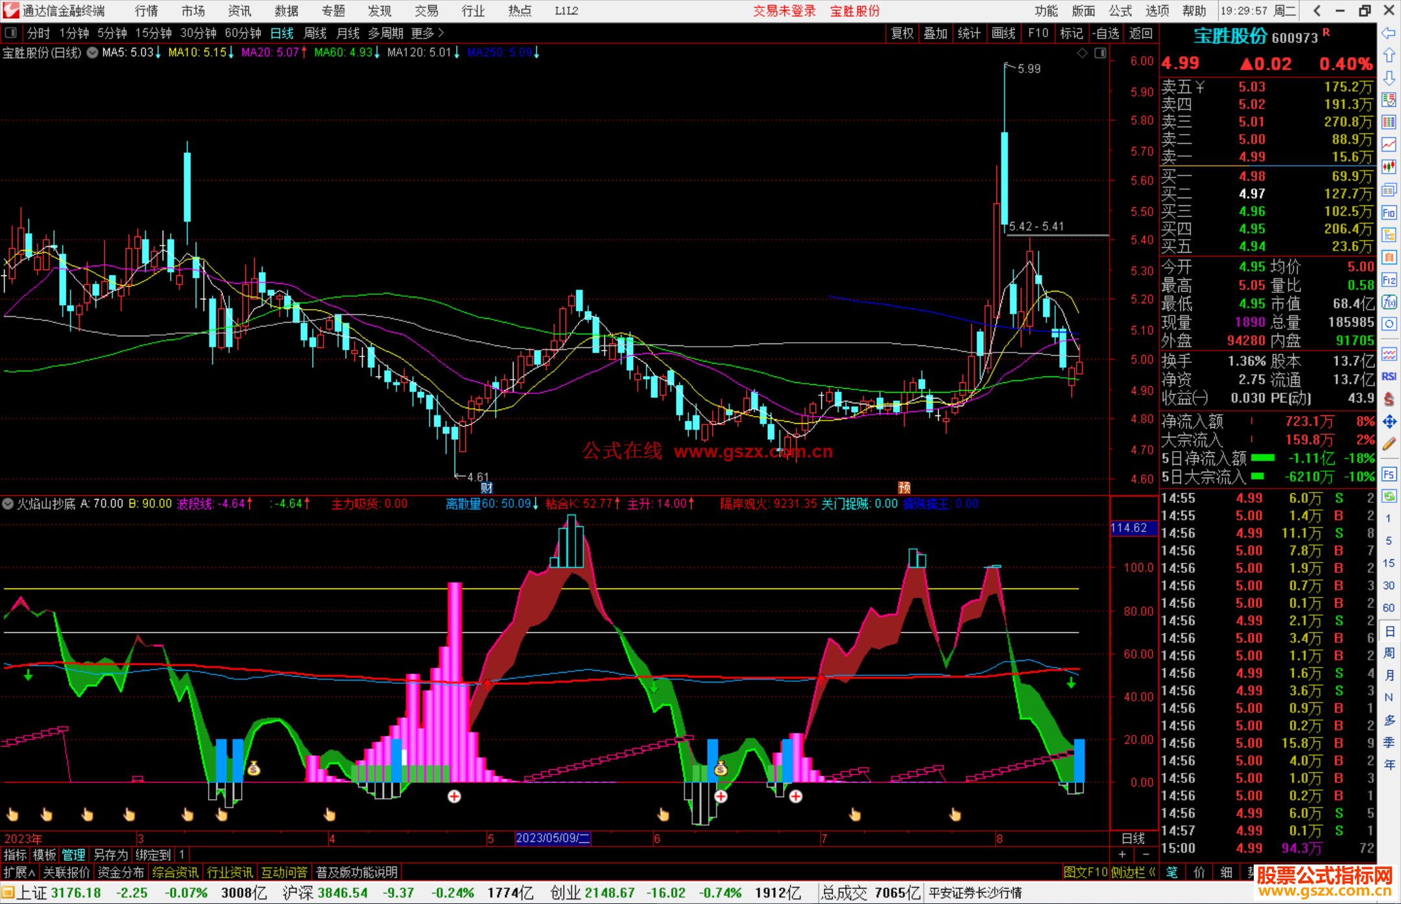This screenshot has height=904, width=1401.
Task: Click the formula f(x) sidebar icon
Action: coord(1389,302)
